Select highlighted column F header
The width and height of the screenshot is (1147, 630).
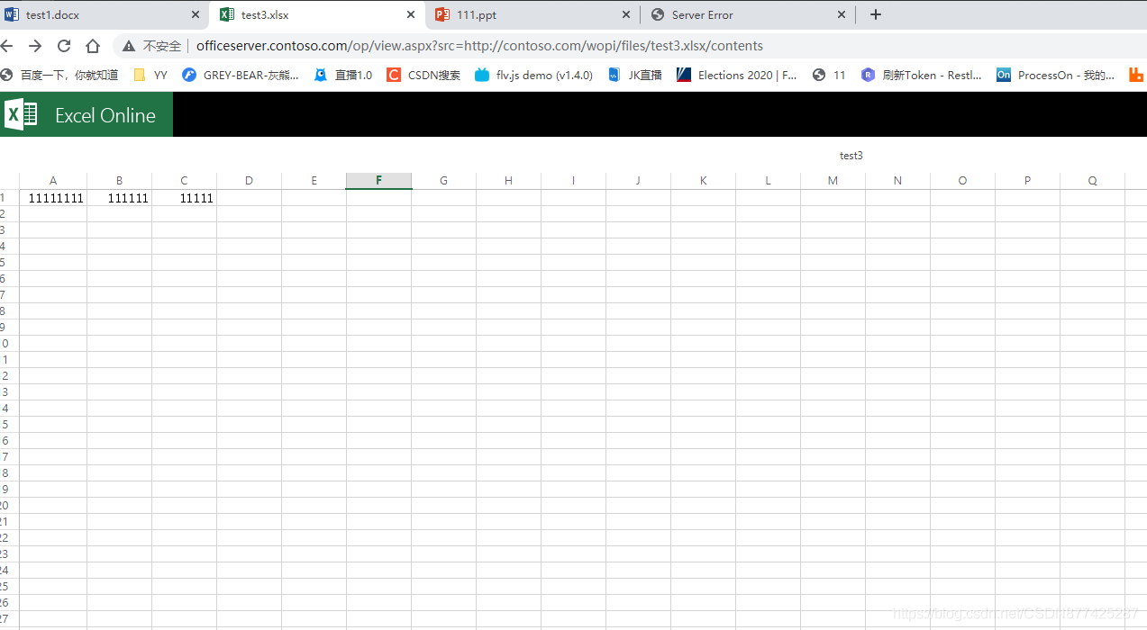pyautogui.click(x=378, y=181)
